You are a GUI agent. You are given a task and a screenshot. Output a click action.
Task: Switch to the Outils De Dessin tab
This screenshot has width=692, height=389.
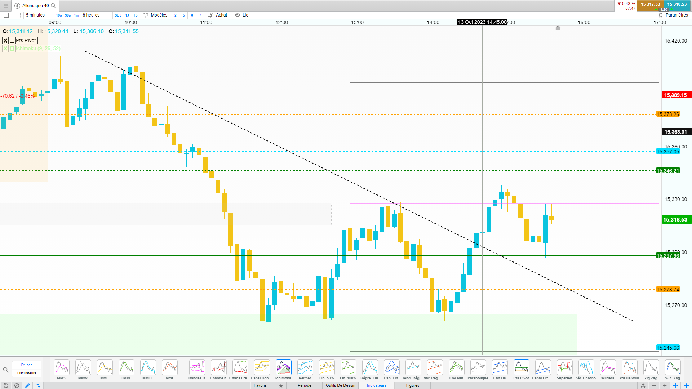pyautogui.click(x=340, y=385)
